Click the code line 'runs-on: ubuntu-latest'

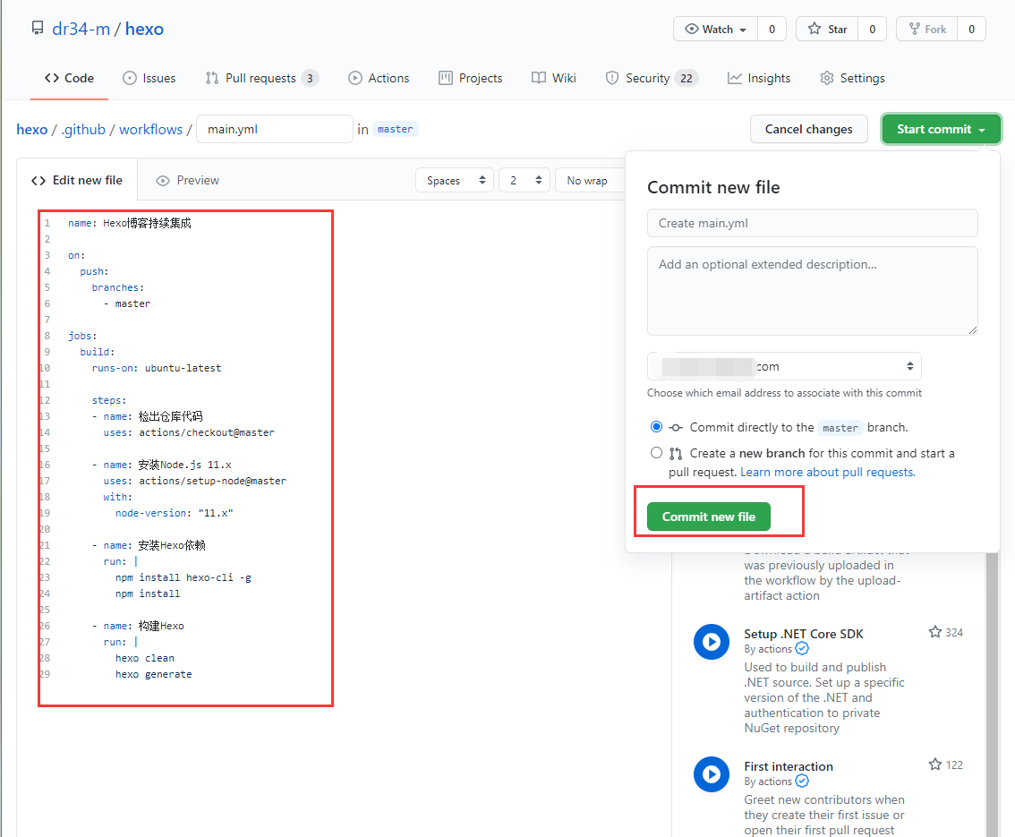pyautogui.click(x=157, y=368)
